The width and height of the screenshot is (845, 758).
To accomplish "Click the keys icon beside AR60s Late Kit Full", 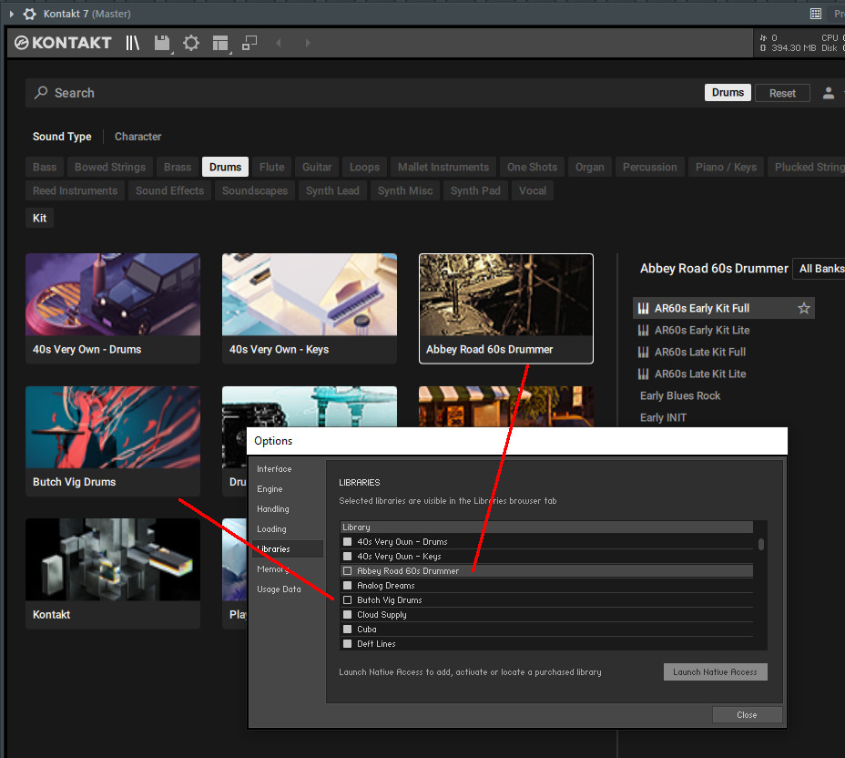I will [x=643, y=352].
